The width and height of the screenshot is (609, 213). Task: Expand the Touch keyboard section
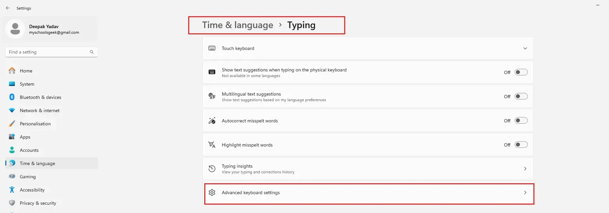[x=525, y=48]
